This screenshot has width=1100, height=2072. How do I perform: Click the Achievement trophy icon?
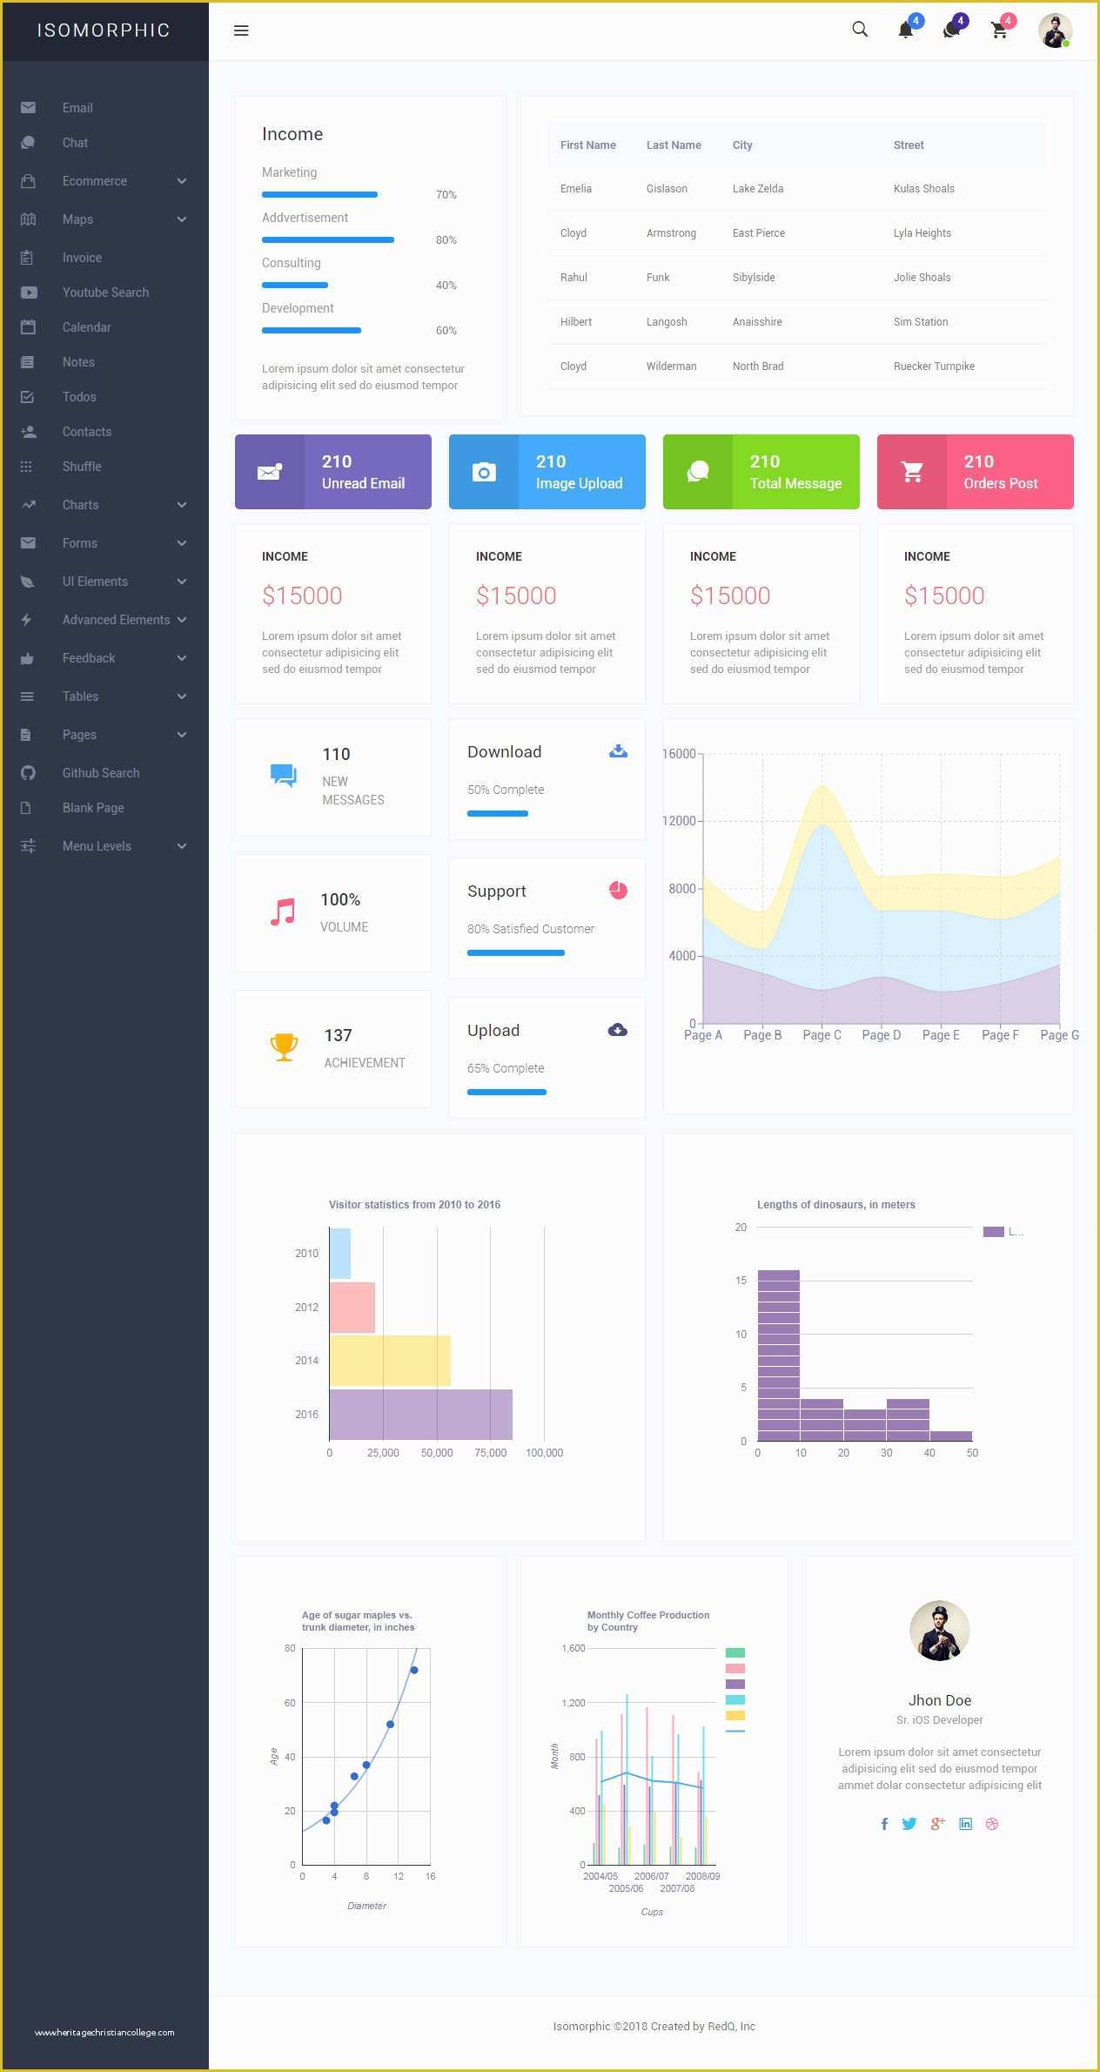tap(284, 1047)
